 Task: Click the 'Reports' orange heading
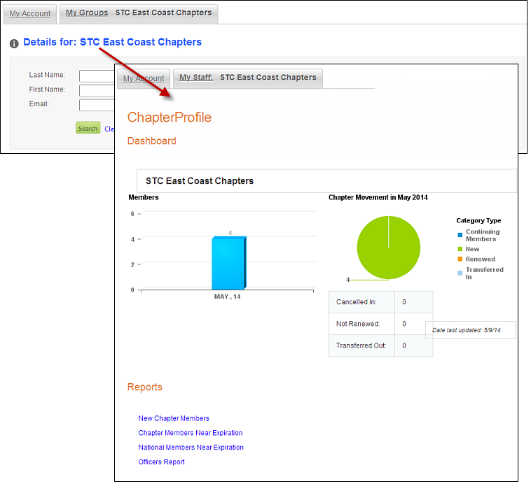(145, 387)
